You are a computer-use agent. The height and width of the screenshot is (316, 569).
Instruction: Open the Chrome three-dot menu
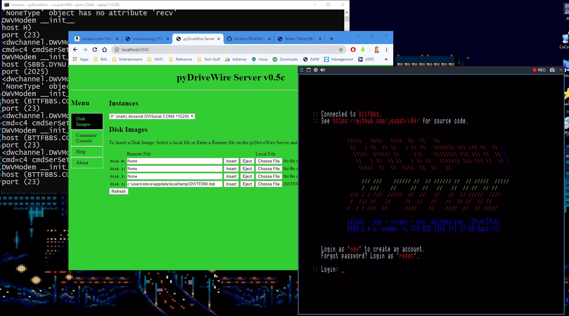click(386, 50)
